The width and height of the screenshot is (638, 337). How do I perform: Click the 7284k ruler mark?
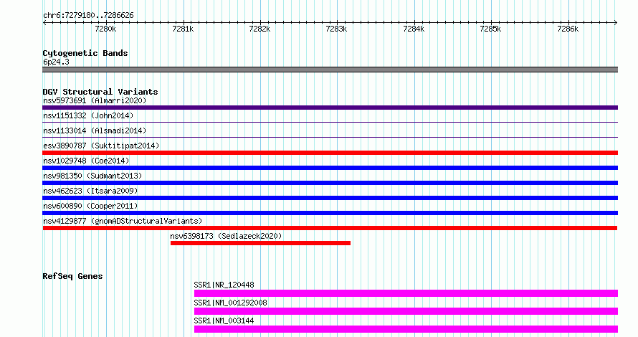click(414, 29)
